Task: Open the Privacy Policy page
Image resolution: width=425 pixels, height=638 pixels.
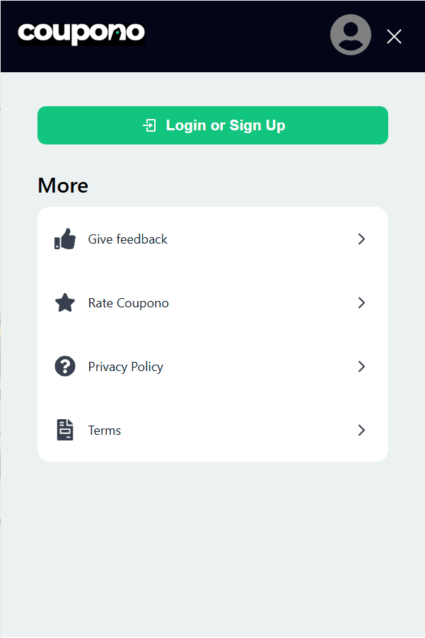Action: pyautogui.click(x=125, y=366)
